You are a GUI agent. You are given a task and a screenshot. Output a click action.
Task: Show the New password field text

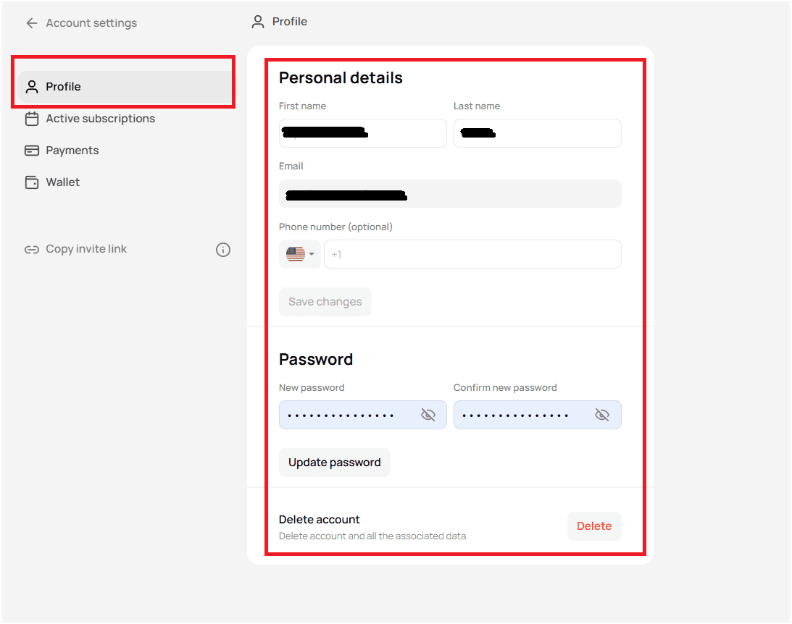[x=428, y=416]
